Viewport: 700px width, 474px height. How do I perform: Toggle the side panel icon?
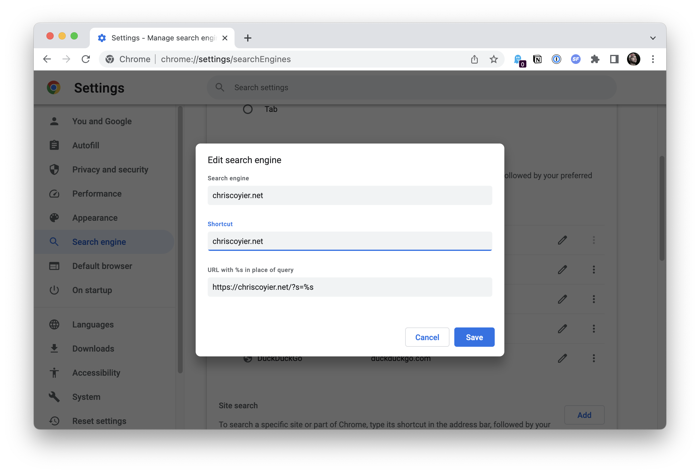(614, 59)
